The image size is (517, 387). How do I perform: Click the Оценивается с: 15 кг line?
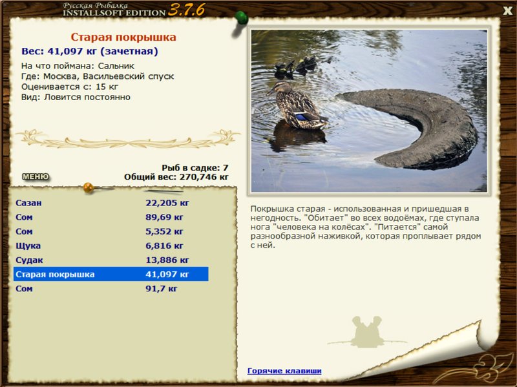tap(70, 87)
